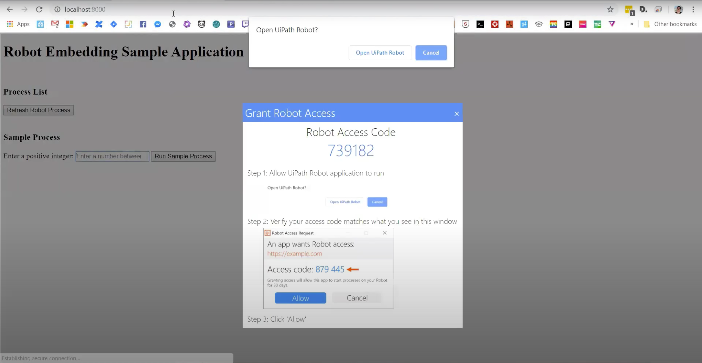Image resolution: width=702 pixels, height=363 pixels.
Task: Reload the localhost page
Action: [39, 9]
